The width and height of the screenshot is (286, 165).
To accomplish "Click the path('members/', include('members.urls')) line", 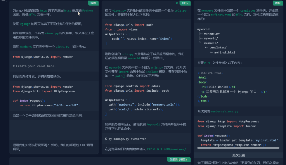I will point(144,105).
